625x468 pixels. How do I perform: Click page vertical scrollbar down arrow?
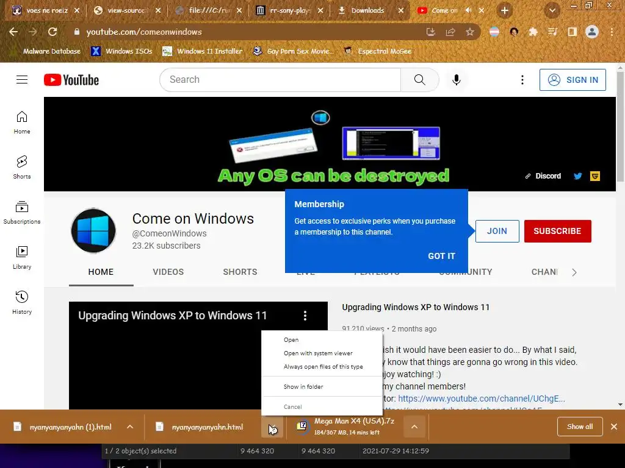[x=620, y=405]
